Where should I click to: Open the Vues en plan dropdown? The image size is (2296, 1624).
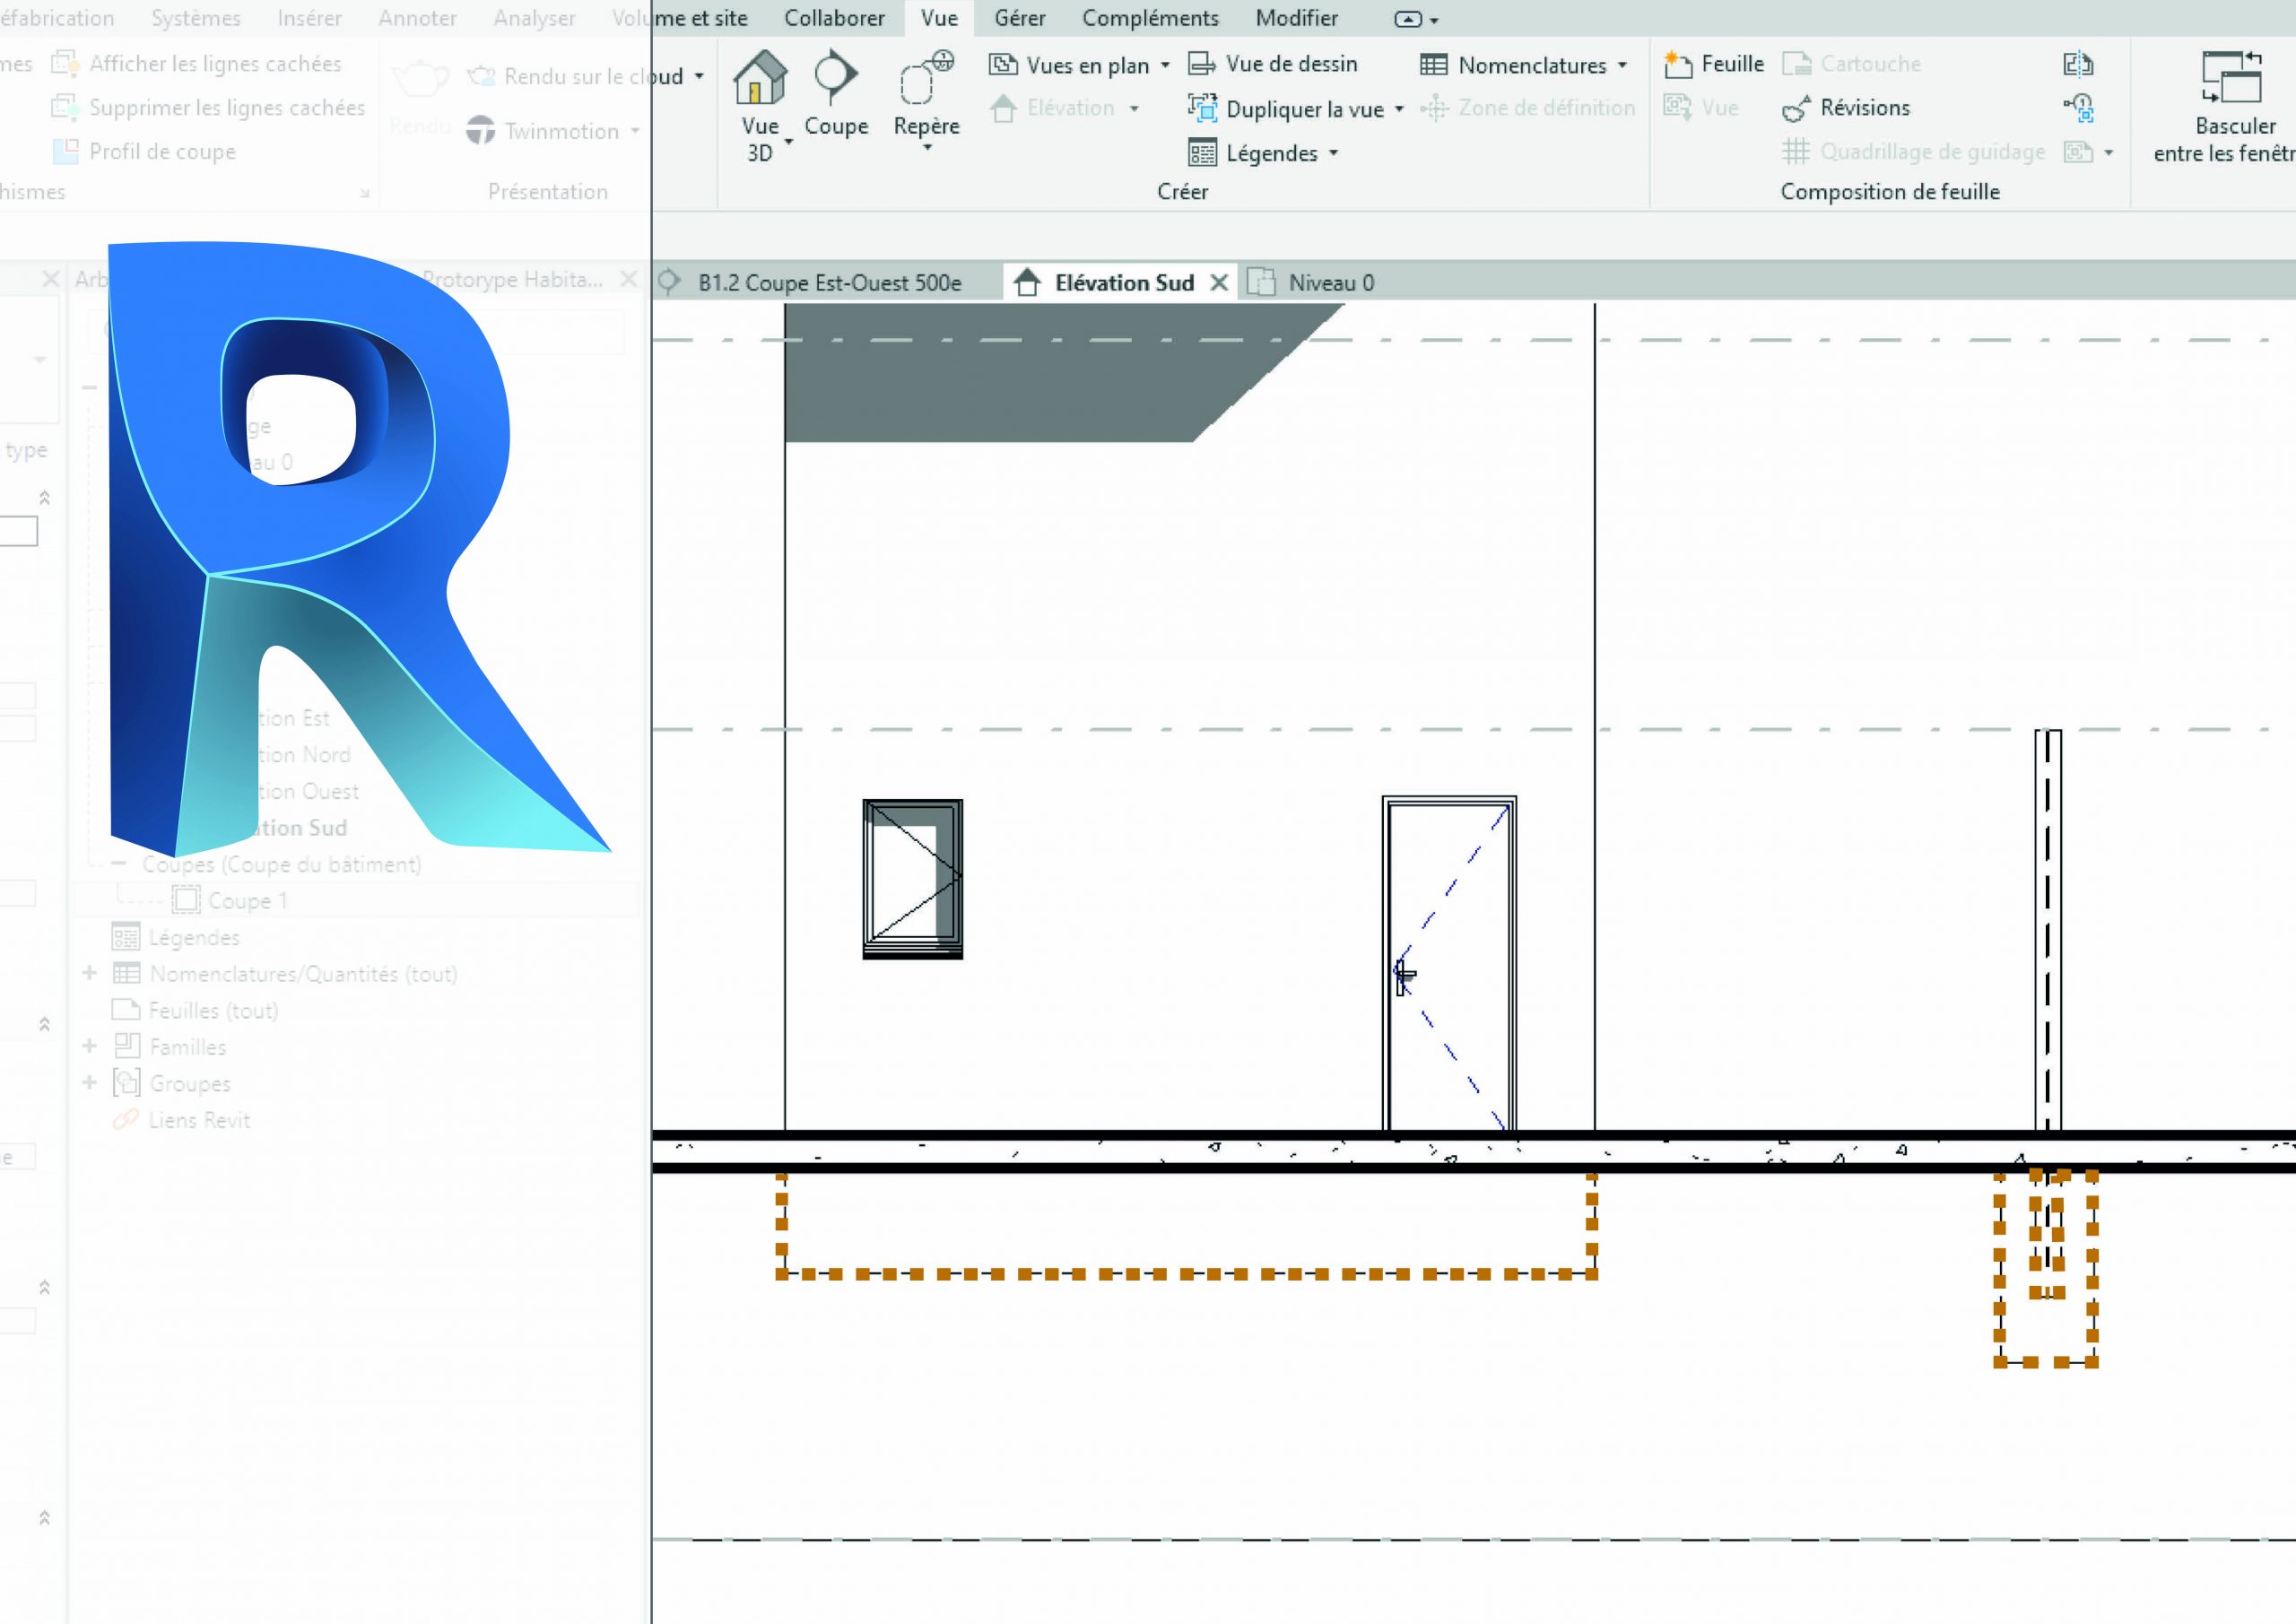1165,66
